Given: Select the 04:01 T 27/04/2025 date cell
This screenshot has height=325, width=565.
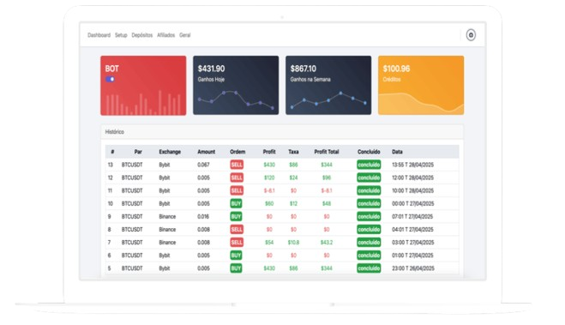Looking at the screenshot, I should (412, 230).
